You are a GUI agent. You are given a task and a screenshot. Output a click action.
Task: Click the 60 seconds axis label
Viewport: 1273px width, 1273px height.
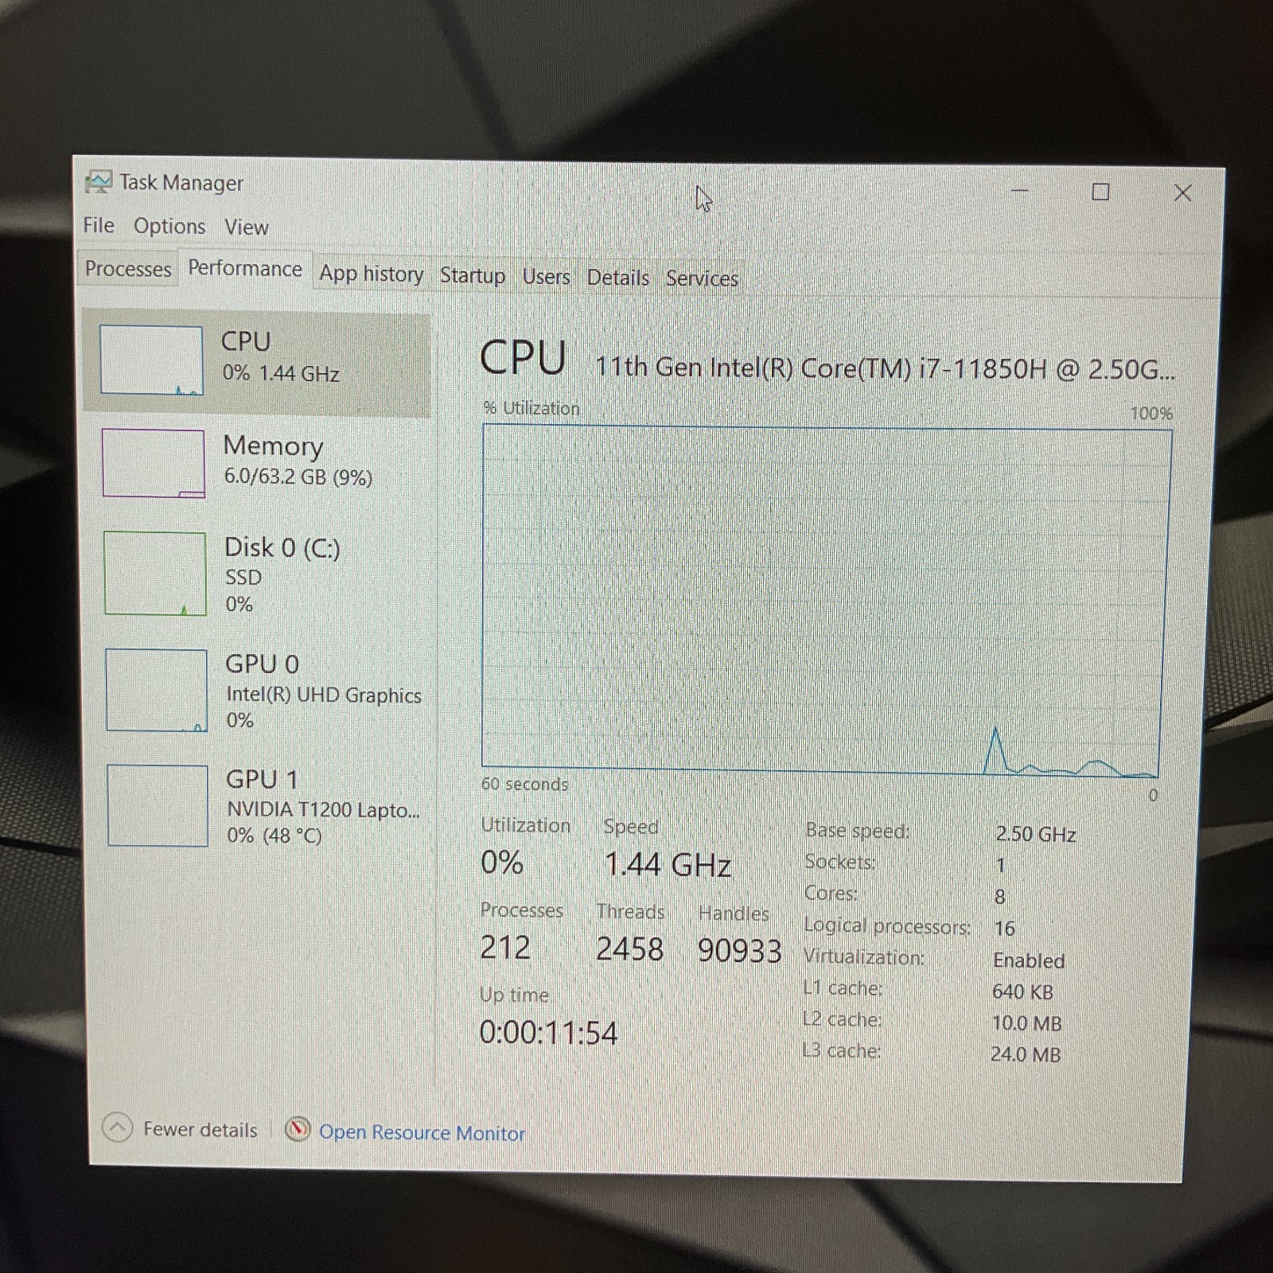pyautogui.click(x=524, y=784)
